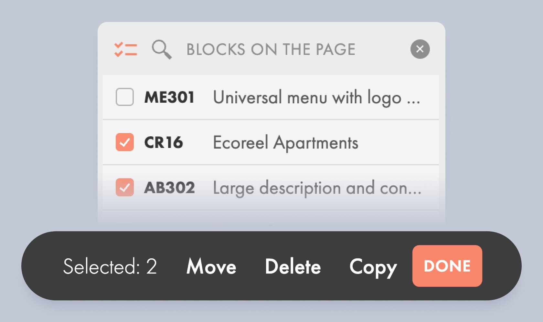Screen dimensions: 543x322
Task: Close the blocks panel with the X icon
Action: [420, 49]
